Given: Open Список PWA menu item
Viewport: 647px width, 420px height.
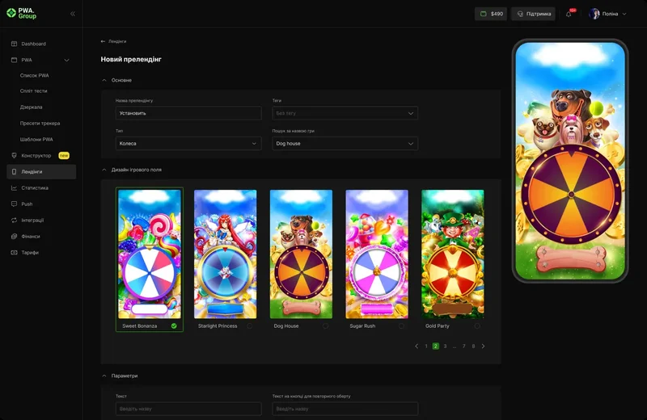Looking at the screenshot, I should 35,75.
